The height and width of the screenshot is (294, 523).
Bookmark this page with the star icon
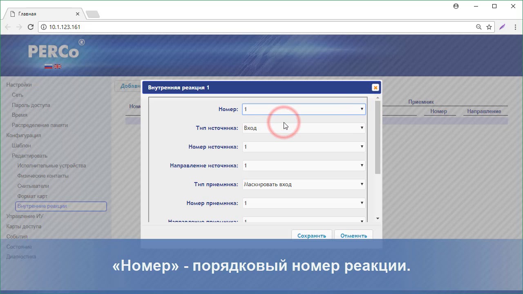[489, 27]
